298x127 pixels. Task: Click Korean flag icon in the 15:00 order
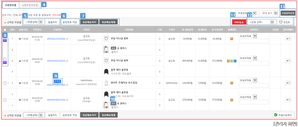coord(20,99)
